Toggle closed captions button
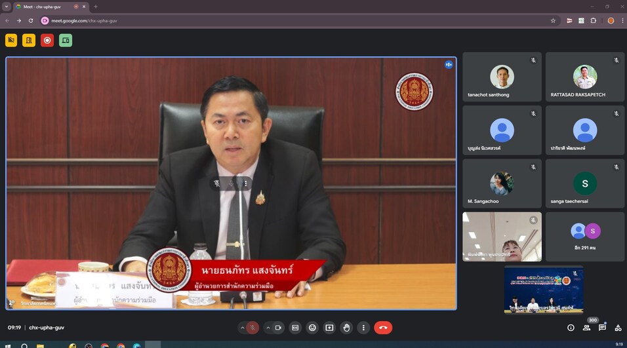This screenshot has height=348, width=627. tap(295, 328)
